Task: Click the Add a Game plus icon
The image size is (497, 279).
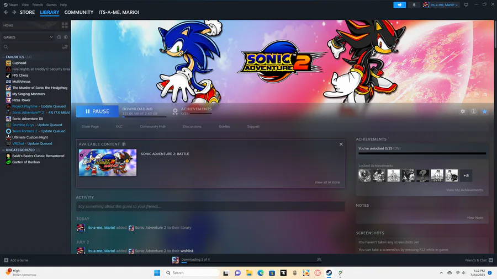Action: point(6,260)
